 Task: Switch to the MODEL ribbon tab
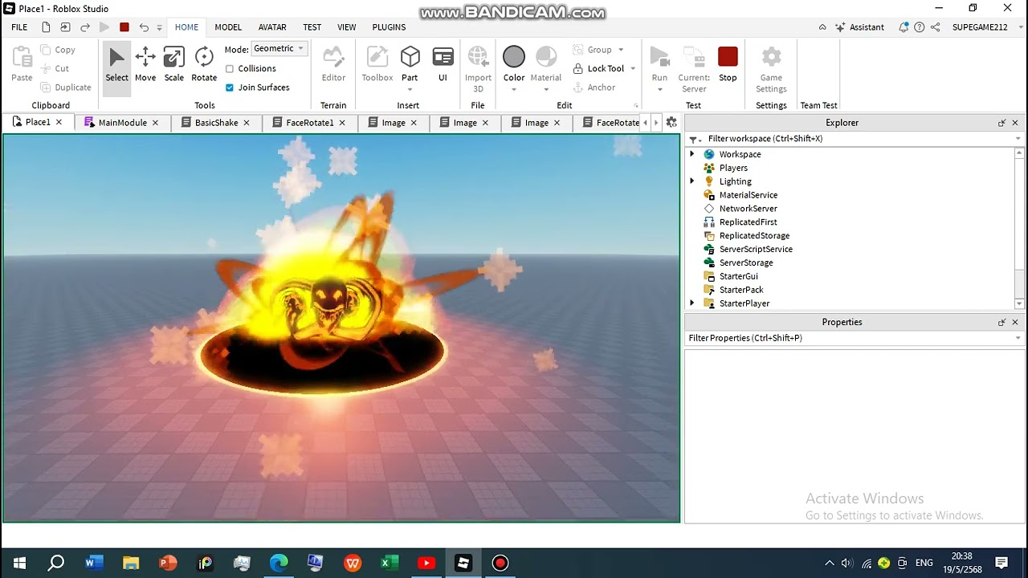pos(228,27)
